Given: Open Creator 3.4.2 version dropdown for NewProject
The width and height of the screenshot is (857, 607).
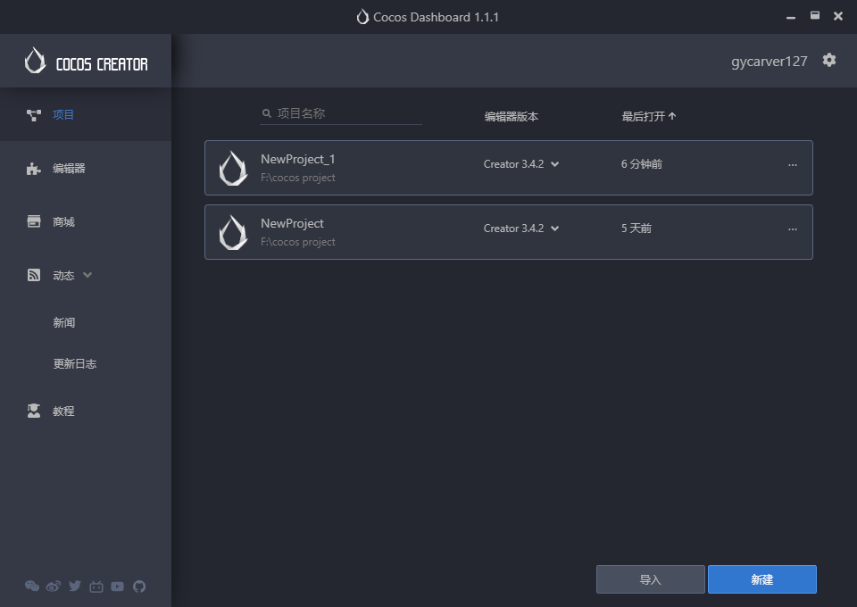Looking at the screenshot, I should (520, 229).
